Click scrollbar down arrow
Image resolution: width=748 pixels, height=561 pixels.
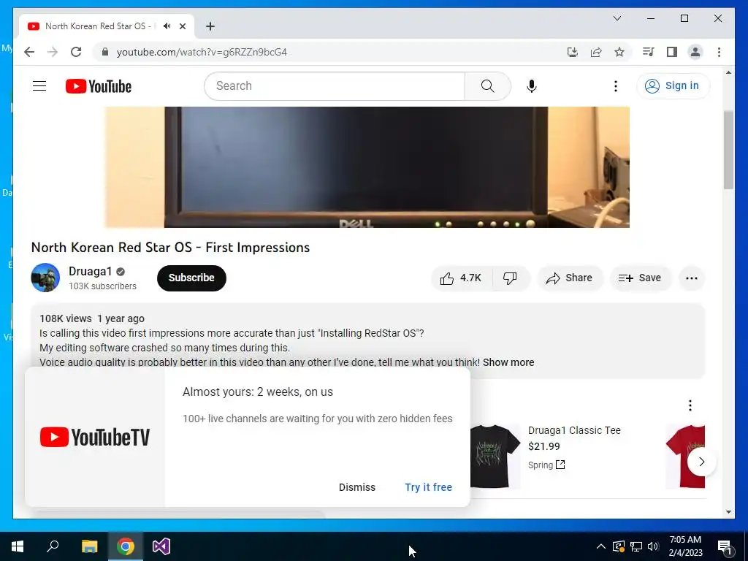click(728, 512)
